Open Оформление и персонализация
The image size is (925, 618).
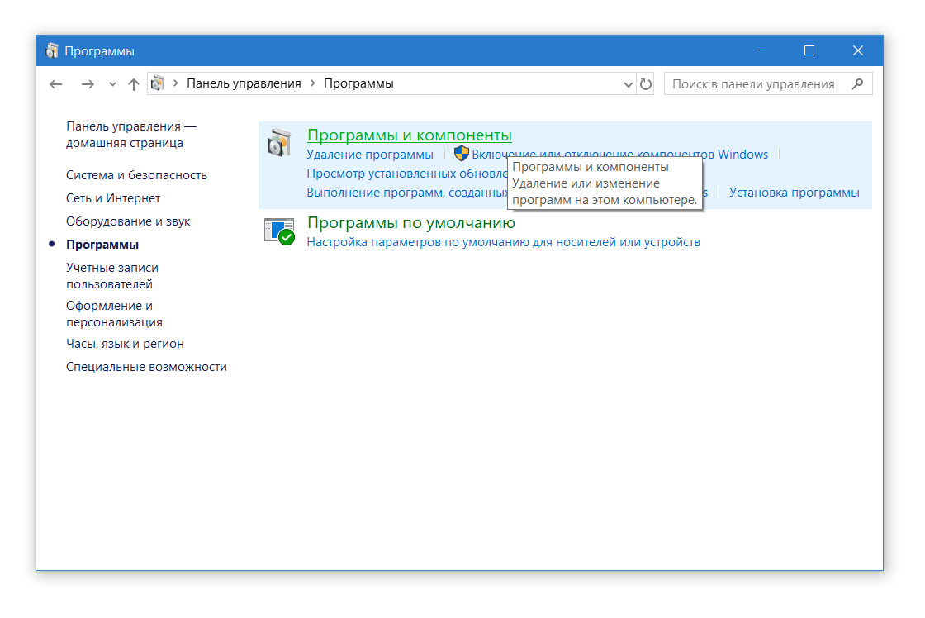pos(114,314)
